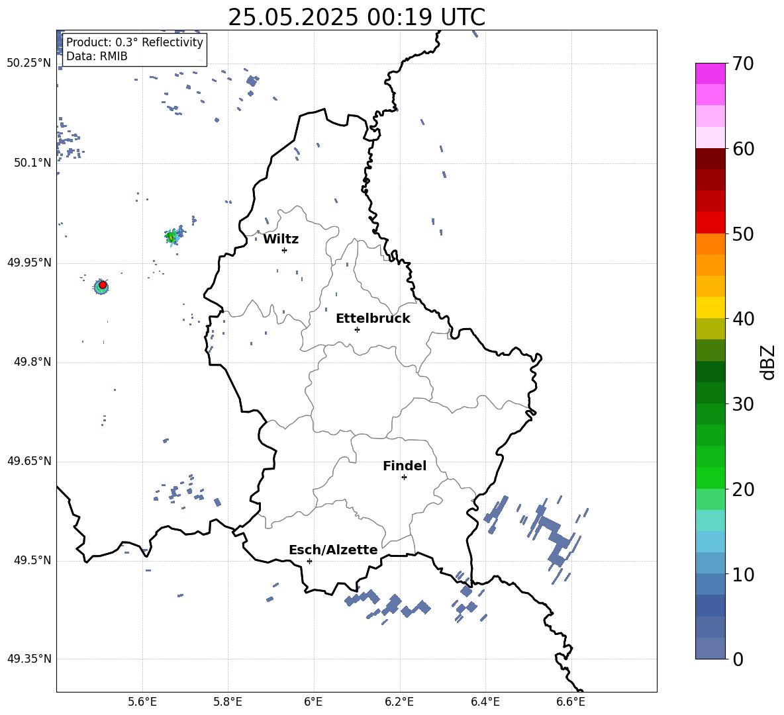Click the colorbar tick value 50
Image resolution: width=784 pixels, height=715 pixels.
743,233
